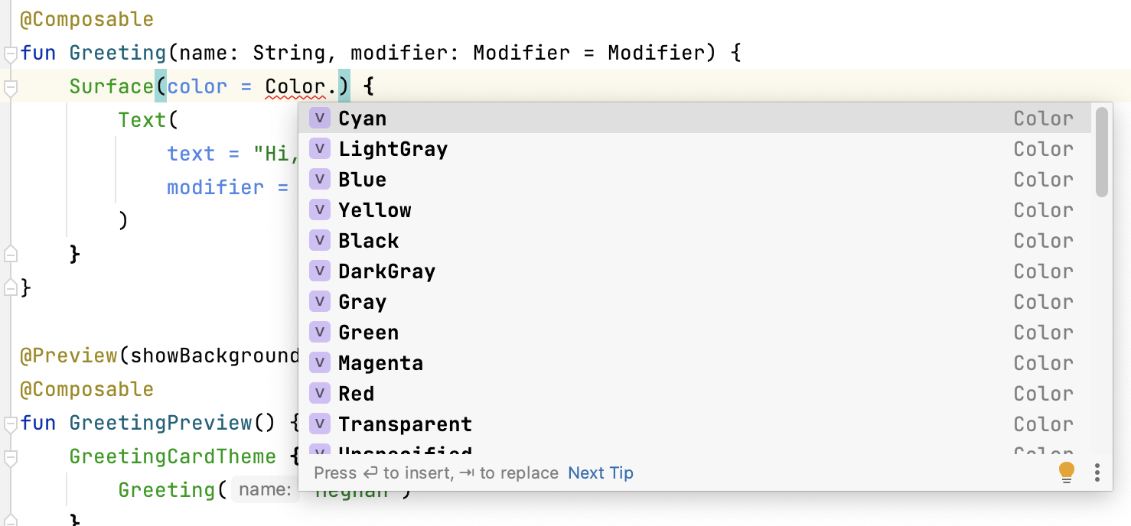1131x526 pixels.
Task: Click the variable icon beside Magenta
Action: coord(319,363)
